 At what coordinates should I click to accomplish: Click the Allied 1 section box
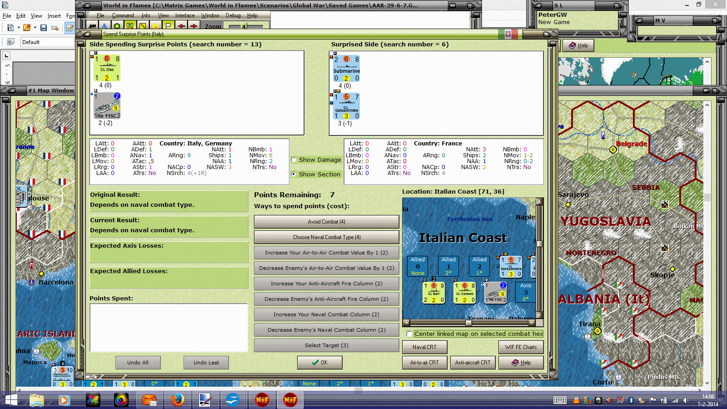click(448, 266)
